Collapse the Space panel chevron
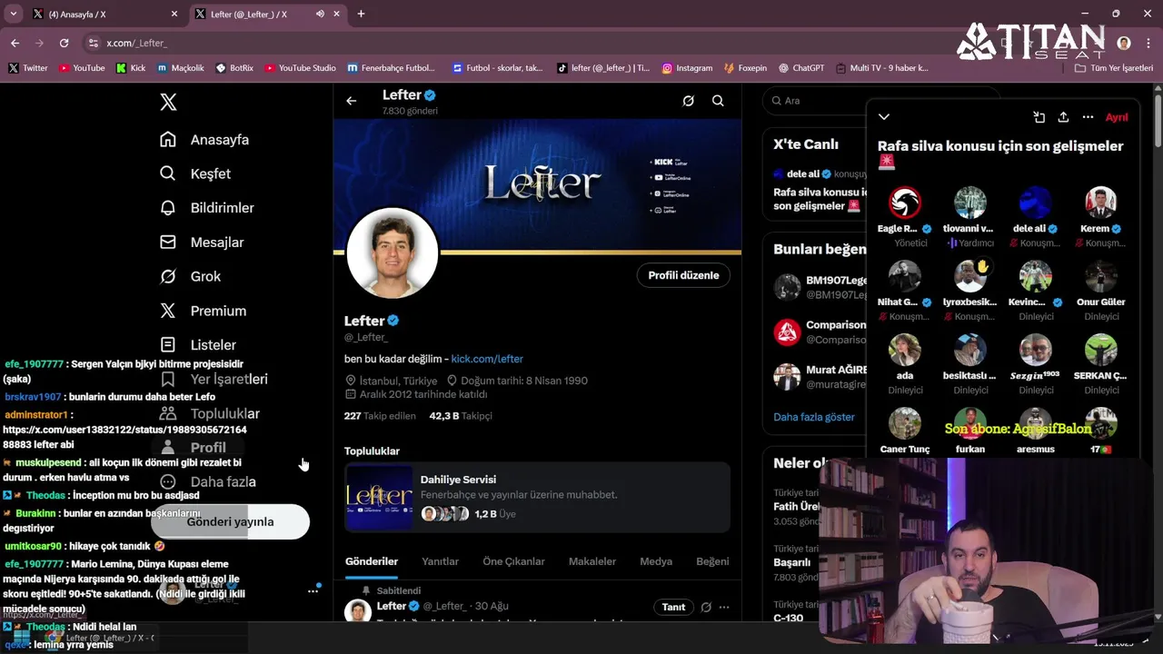The image size is (1163, 654). click(884, 117)
